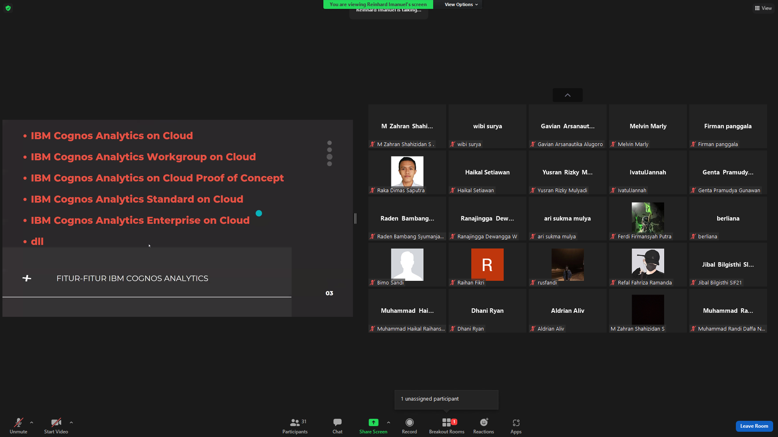Click 'FITUR-FITUR IBM COGNOS ANALYTICS' heading

[132, 278]
